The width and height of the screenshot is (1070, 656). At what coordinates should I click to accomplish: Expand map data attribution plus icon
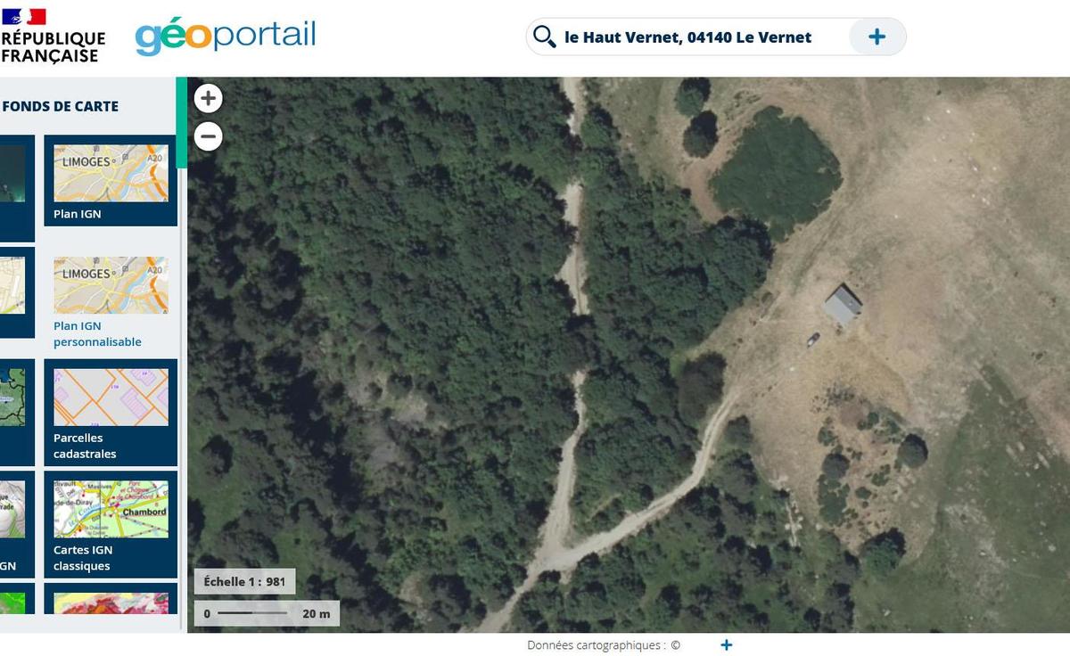(x=726, y=645)
